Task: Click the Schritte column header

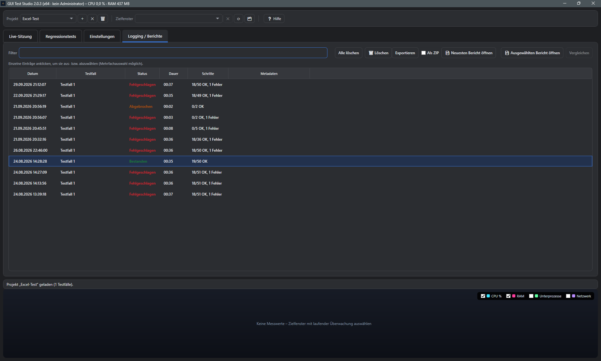Action: pos(208,74)
